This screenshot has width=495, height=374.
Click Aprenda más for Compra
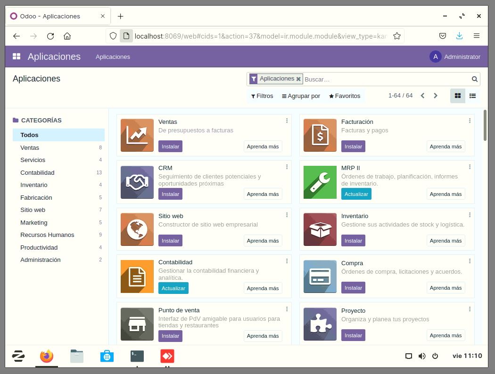(x=445, y=288)
